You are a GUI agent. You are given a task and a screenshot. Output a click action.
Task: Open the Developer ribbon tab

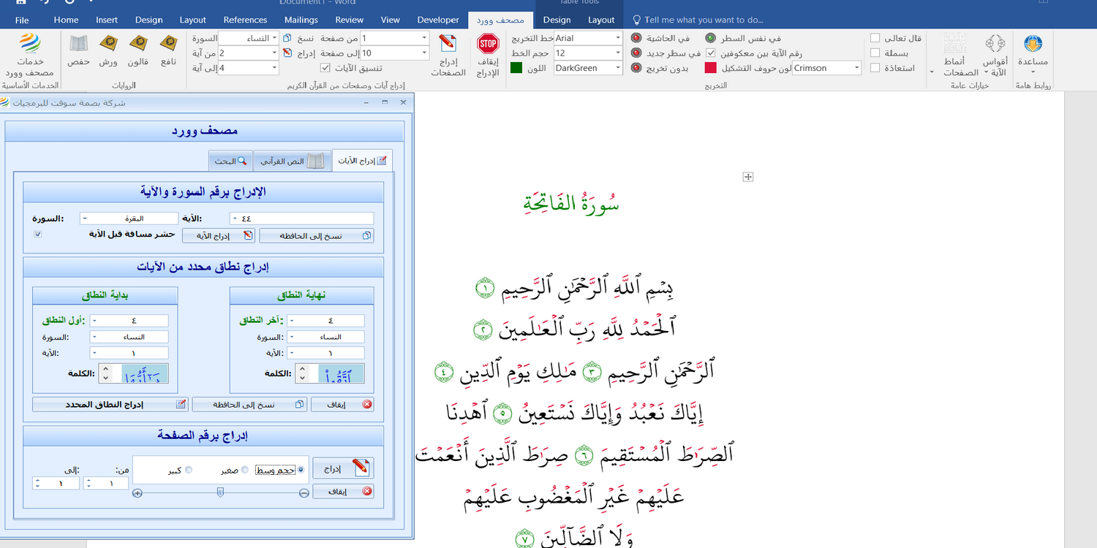(x=438, y=20)
